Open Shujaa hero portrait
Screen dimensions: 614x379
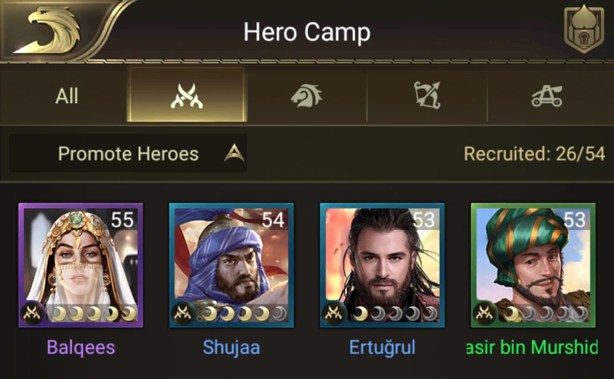231,265
